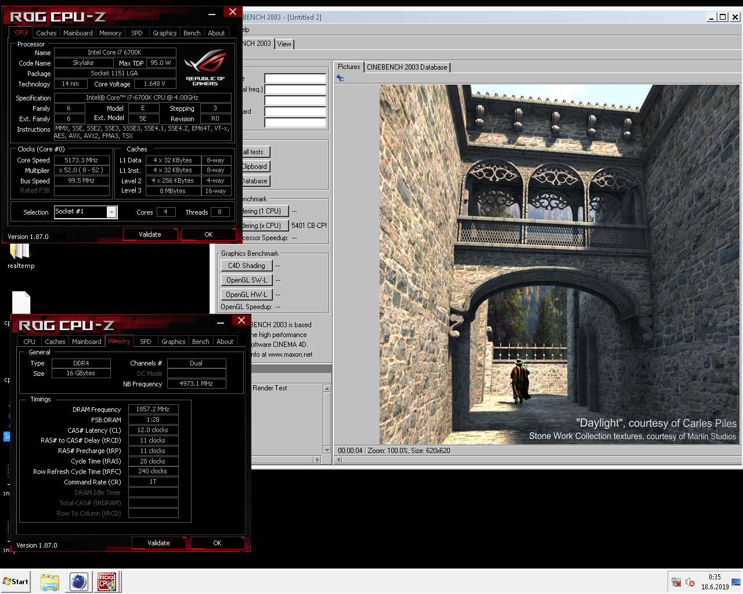Click scroll-up arrow of Render Test log
Screen dimensions: 743x594
327,388
